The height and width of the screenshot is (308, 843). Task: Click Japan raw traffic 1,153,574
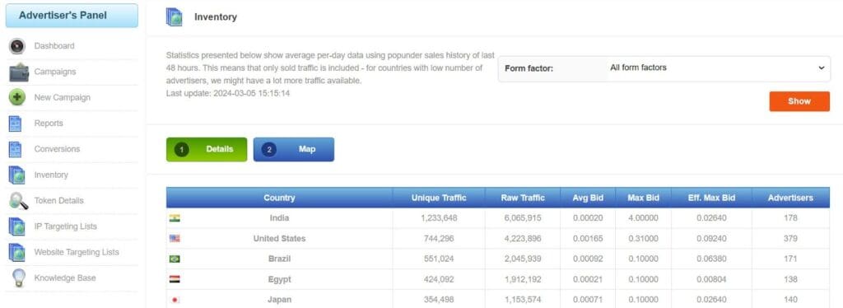523,300
